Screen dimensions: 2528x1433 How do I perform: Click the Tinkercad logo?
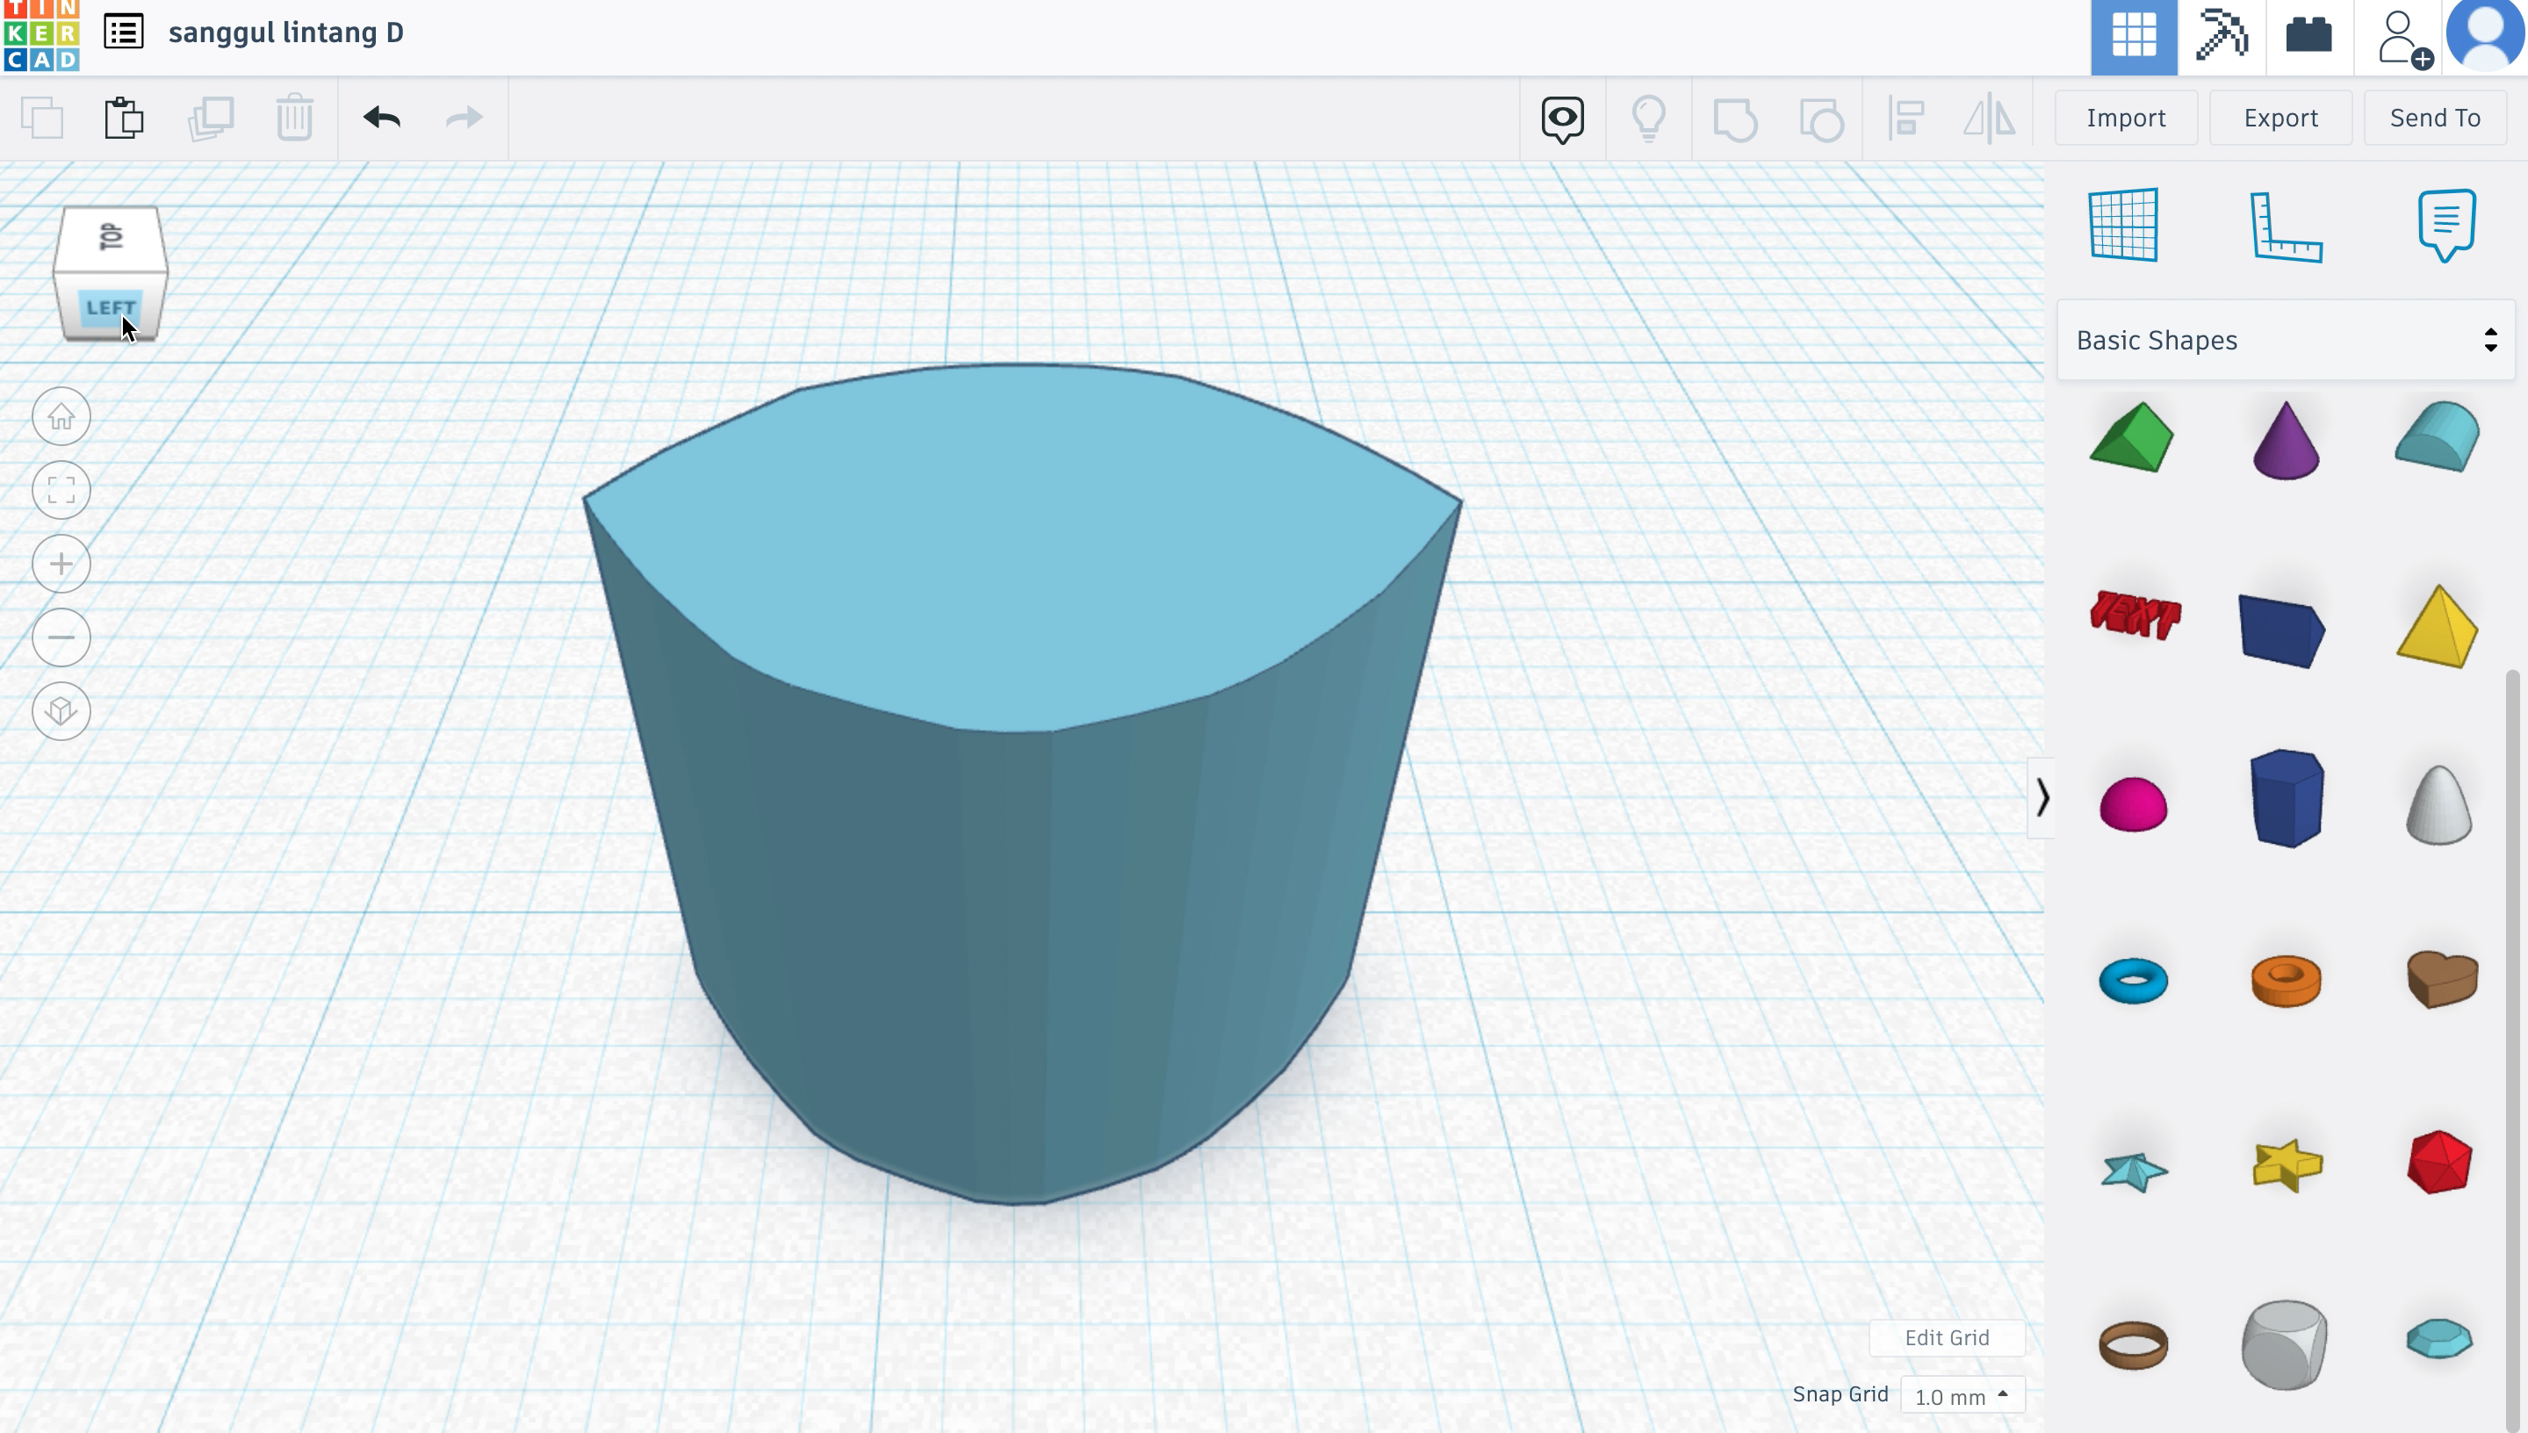click(x=40, y=35)
